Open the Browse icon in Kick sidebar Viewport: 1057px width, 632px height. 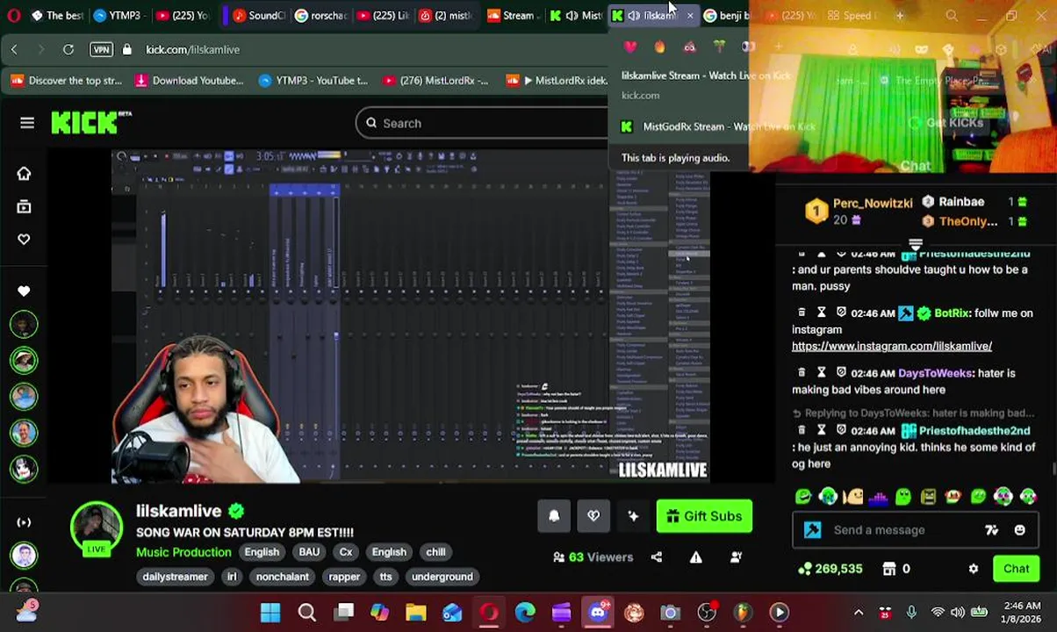24,206
